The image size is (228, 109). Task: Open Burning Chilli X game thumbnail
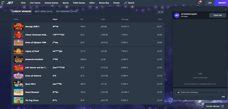pos(18,26)
